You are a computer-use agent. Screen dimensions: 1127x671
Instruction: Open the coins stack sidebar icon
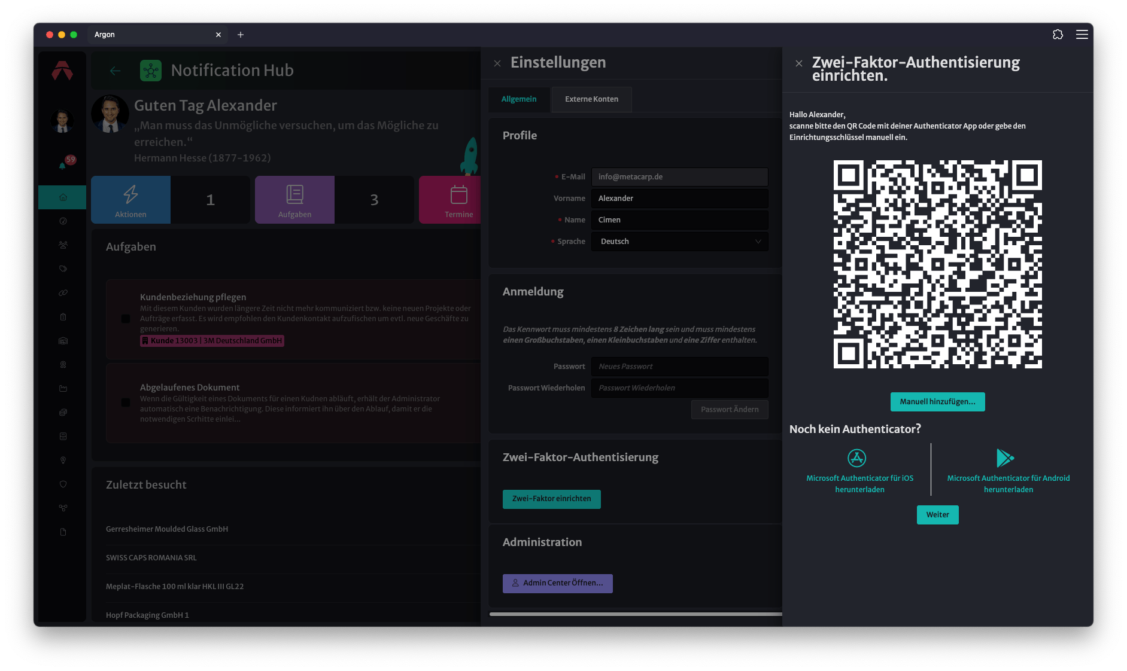pyautogui.click(x=63, y=413)
